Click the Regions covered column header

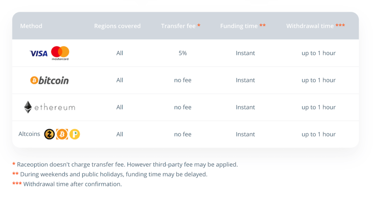pos(117,26)
